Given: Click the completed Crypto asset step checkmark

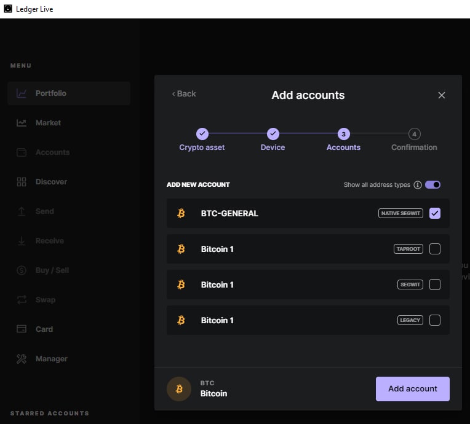Looking at the screenshot, I should tap(202, 133).
